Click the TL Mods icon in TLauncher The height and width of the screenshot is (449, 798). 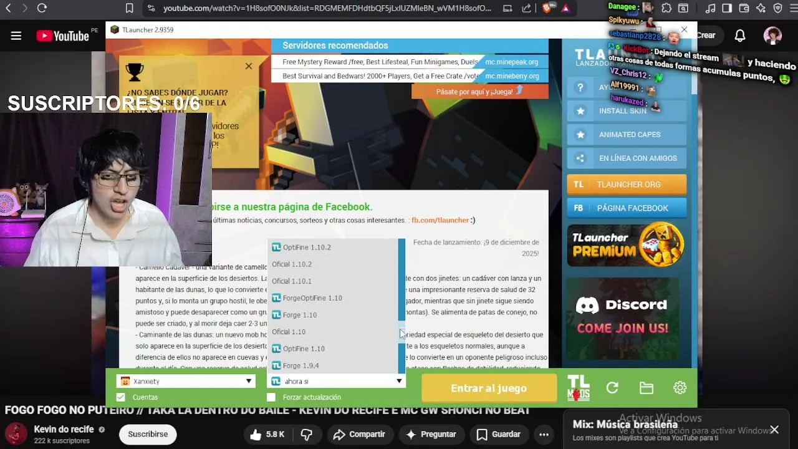(x=578, y=388)
